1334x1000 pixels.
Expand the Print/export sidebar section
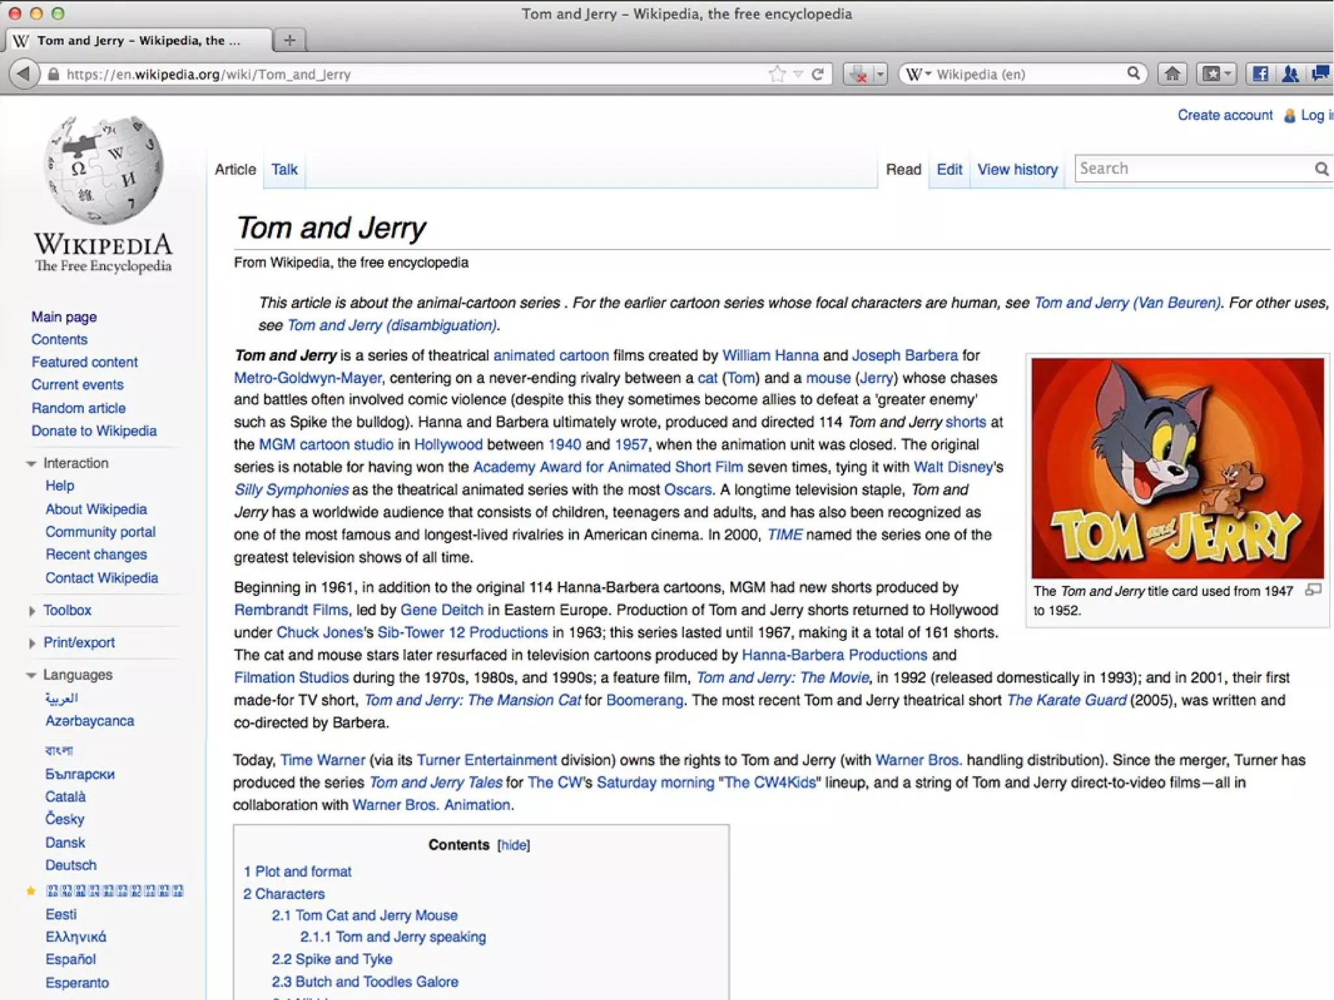(31, 643)
